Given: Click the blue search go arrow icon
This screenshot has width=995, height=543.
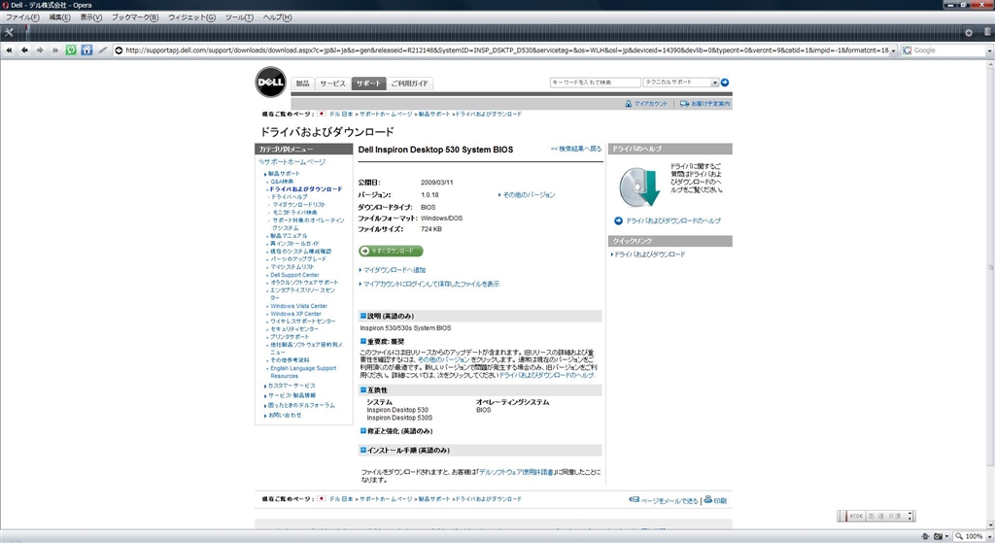Looking at the screenshot, I should 725,83.
